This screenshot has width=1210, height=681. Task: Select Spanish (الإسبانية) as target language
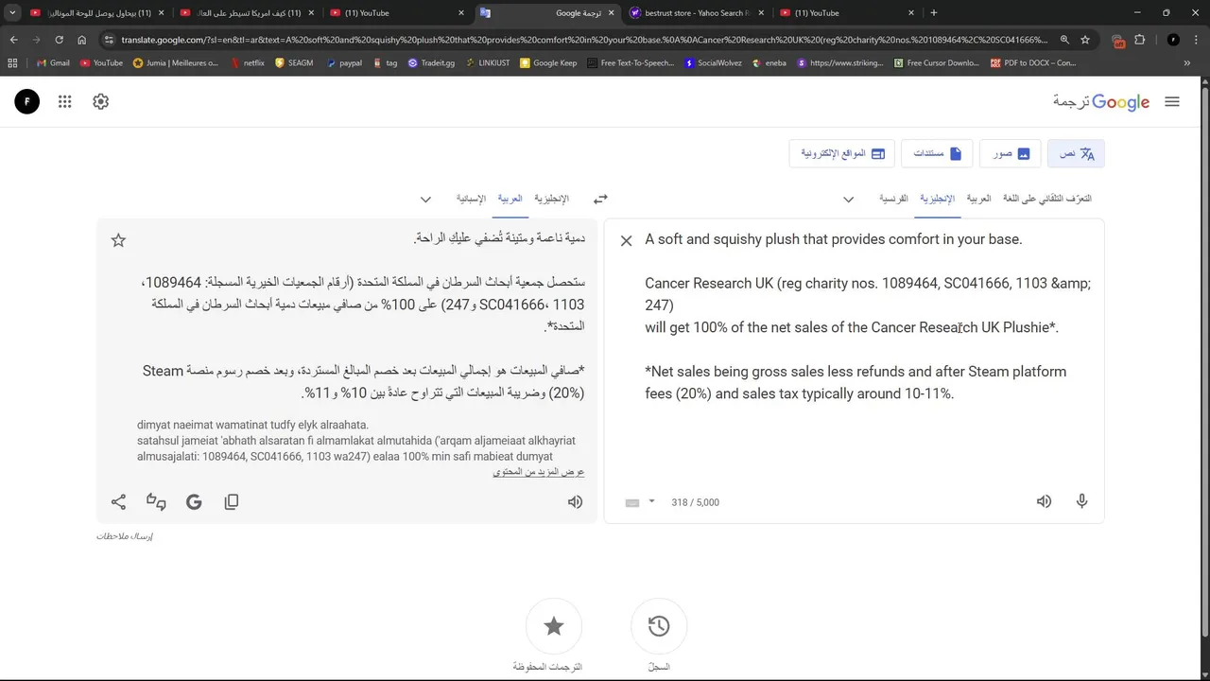click(x=471, y=199)
